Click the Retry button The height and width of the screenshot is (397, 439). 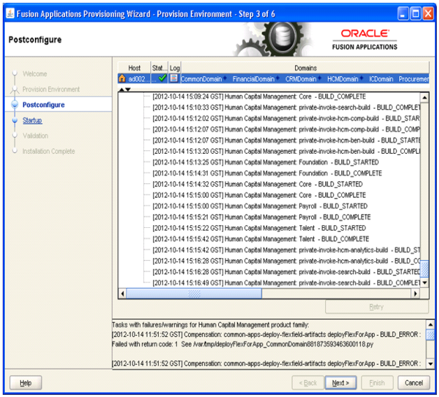377,307
